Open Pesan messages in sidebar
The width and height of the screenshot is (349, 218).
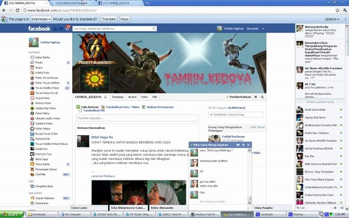[39, 62]
